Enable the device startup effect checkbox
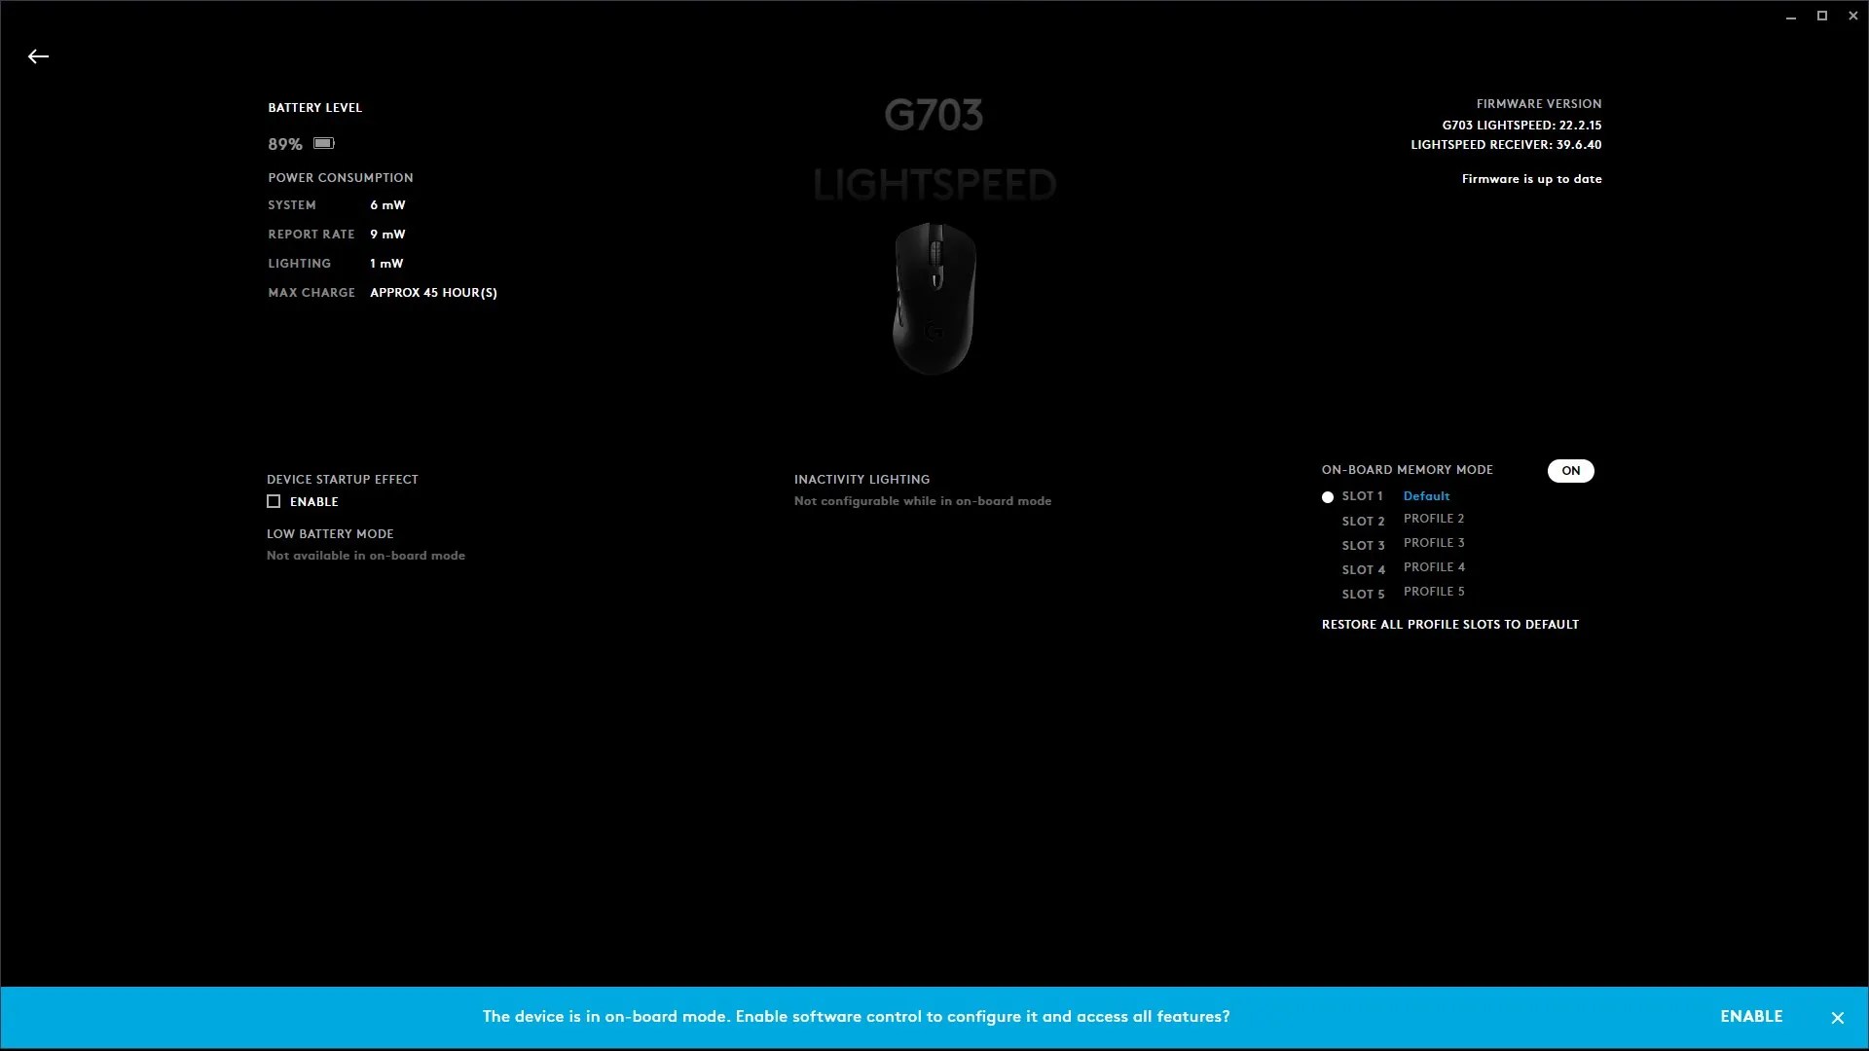 274,502
